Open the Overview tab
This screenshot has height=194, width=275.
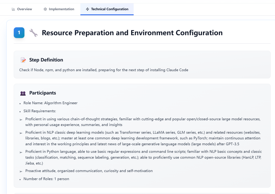pos(22,9)
